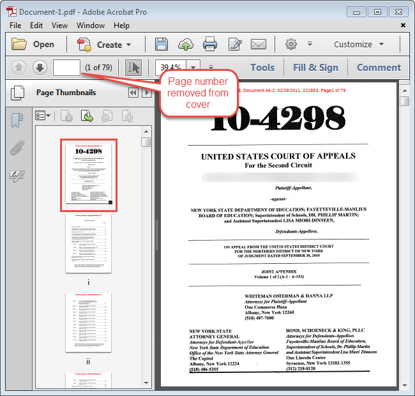Screen dimensions: 415x396
Task: Click the edit text sign icon
Action: (x=234, y=45)
